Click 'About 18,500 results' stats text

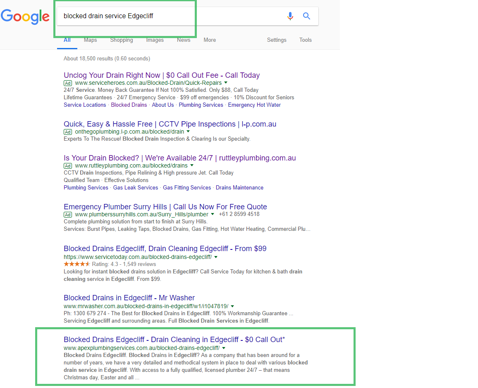pos(107,59)
